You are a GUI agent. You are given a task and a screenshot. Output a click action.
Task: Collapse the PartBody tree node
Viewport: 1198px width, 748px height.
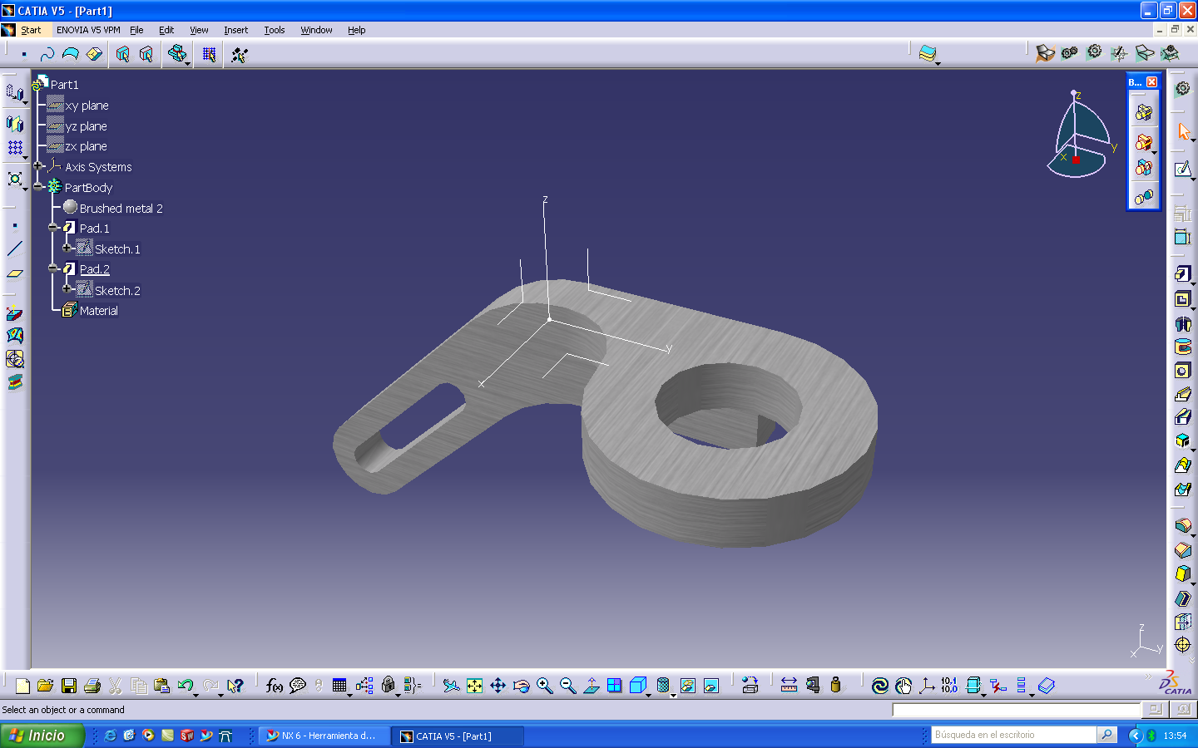click(38, 186)
